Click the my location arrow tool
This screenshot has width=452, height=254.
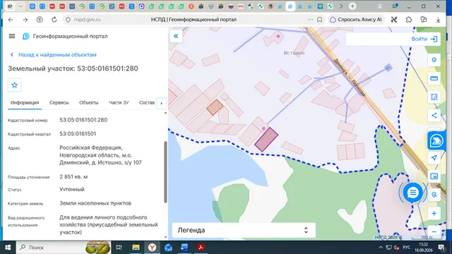(434, 157)
